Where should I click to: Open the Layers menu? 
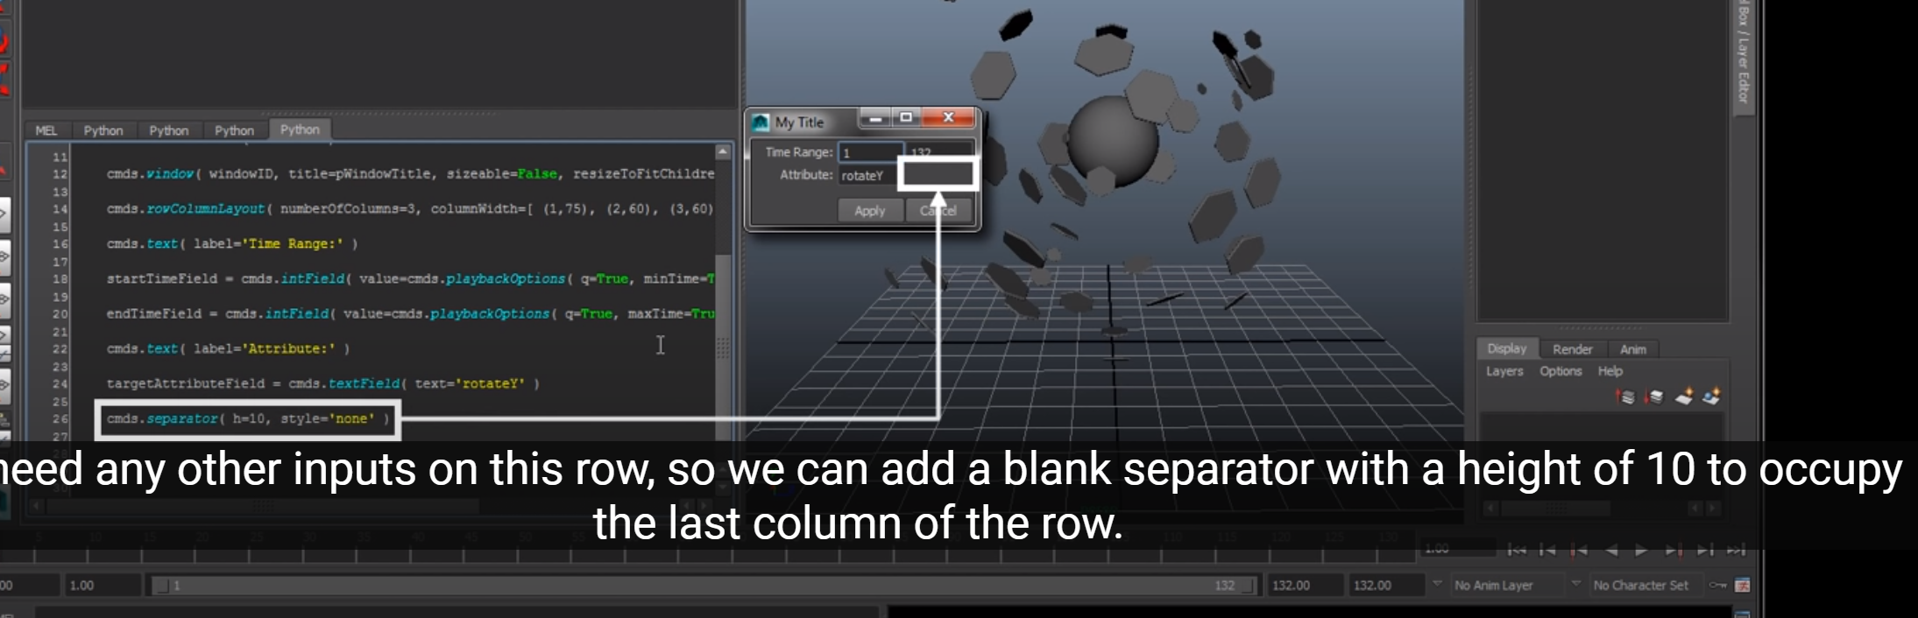pyautogui.click(x=1504, y=371)
